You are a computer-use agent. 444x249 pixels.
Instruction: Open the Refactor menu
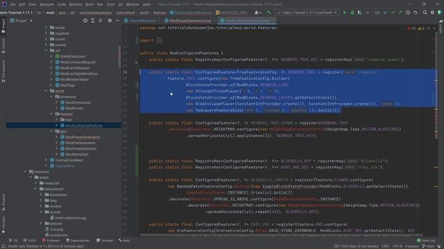[76, 4]
